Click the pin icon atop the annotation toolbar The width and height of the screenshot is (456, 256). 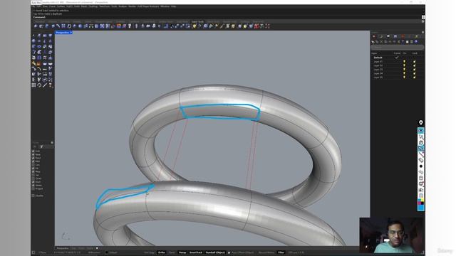coord(421,123)
